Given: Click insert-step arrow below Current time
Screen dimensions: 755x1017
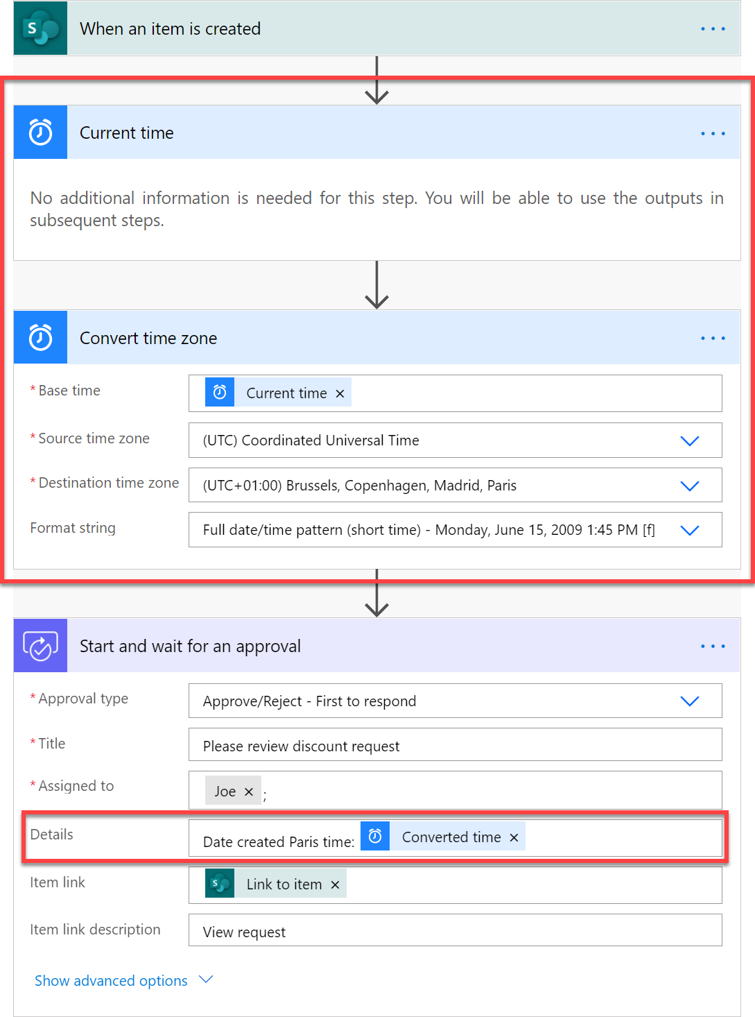Looking at the screenshot, I should click(x=376, y=285).
